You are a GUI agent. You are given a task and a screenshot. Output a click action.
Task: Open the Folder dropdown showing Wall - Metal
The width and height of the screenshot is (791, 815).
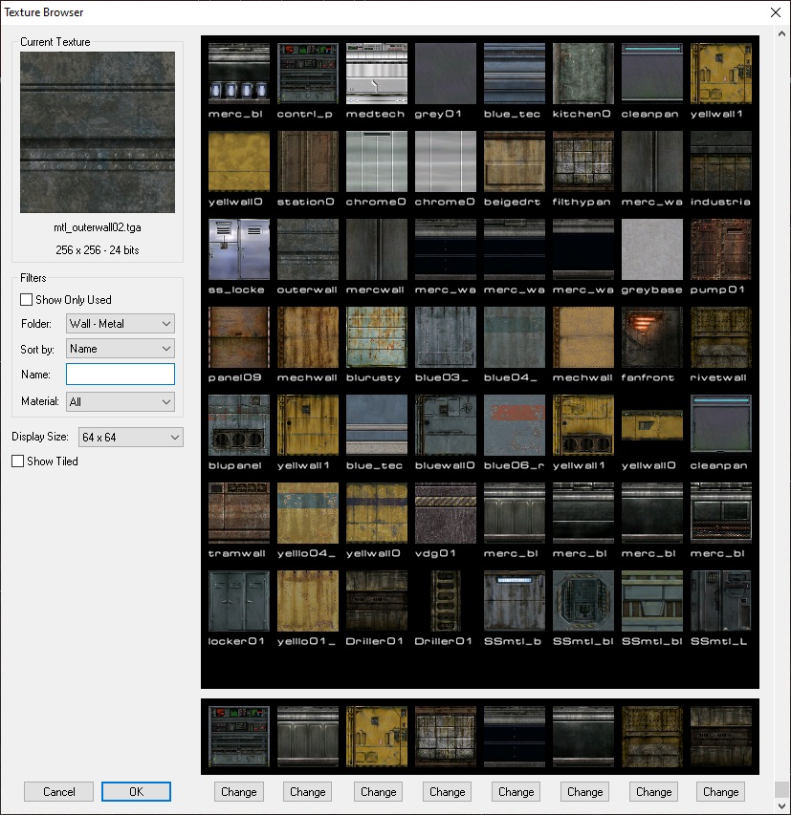121,324
